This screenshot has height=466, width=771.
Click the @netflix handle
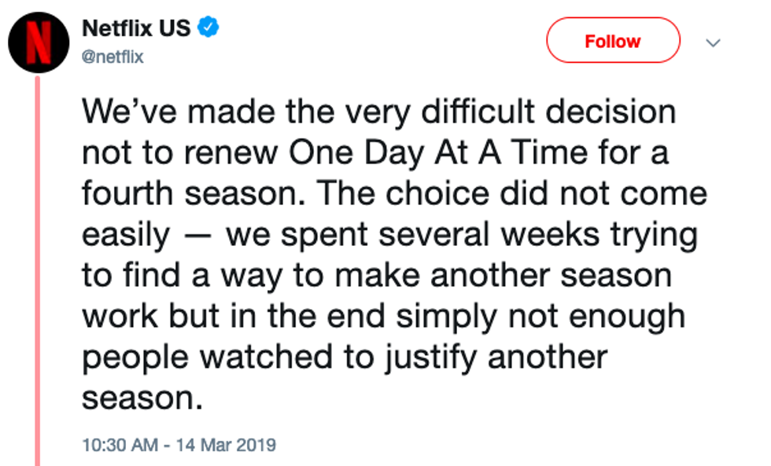click(113, 57)
